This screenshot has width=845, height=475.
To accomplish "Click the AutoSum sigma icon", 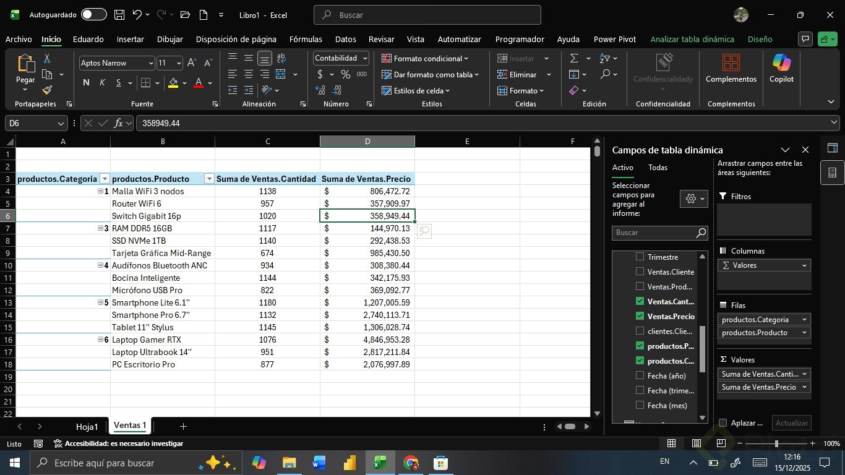I will tap(574, 58).
